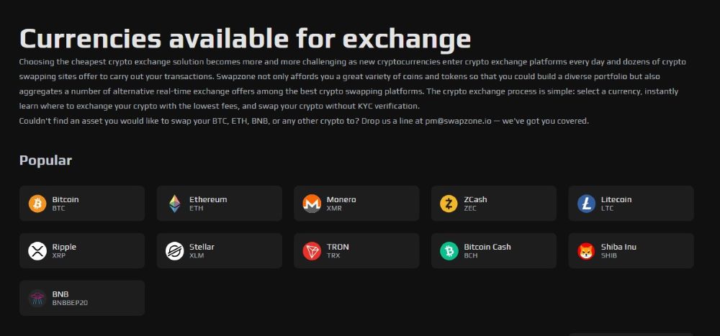This screenshot has height=336, width=720.
Task: Click the orange Bitcoin logo icon
Action: [x=37, y=204]
